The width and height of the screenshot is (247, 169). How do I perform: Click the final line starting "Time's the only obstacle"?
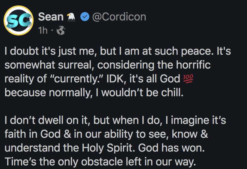100,162
